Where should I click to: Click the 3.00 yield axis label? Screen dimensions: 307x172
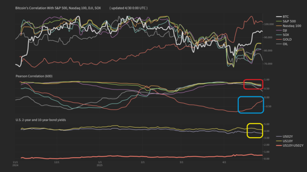coord(267,138)
